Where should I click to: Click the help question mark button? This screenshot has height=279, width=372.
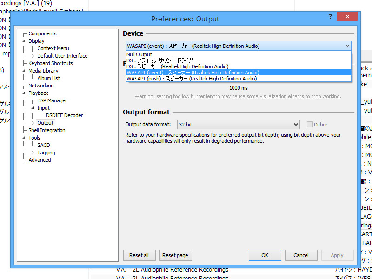pos(330,16)
